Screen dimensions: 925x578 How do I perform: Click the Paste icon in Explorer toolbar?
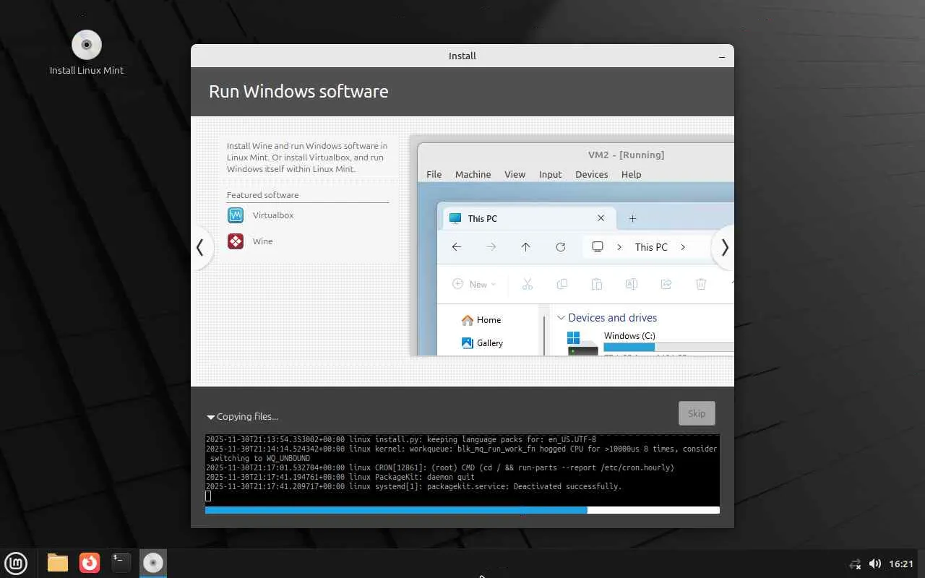(x=597, y=285)
